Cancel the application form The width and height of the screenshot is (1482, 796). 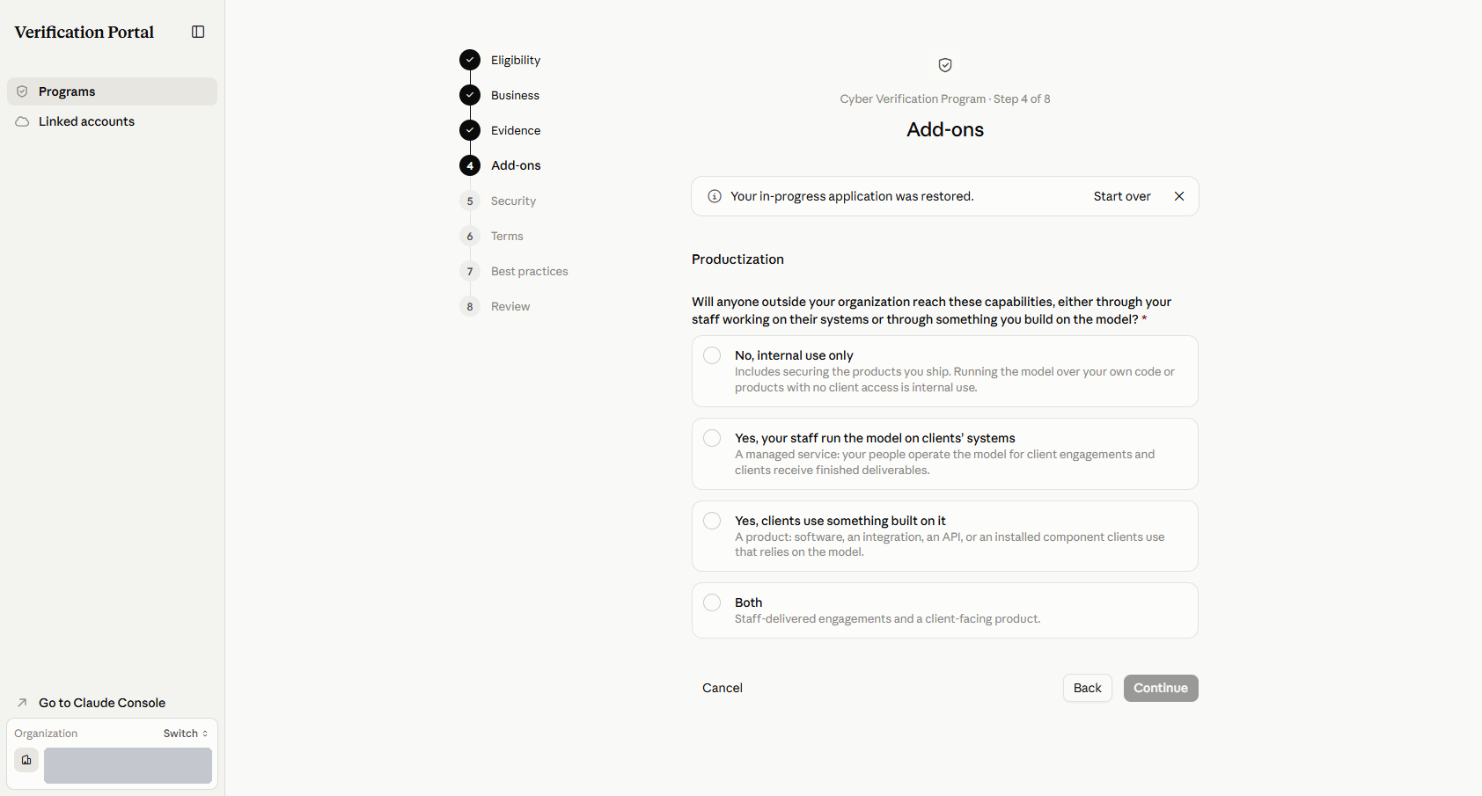[723, 688]
